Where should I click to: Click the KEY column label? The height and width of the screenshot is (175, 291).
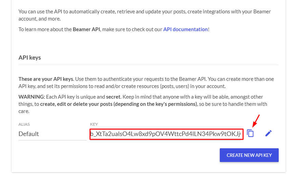click(x=94, y=124)
